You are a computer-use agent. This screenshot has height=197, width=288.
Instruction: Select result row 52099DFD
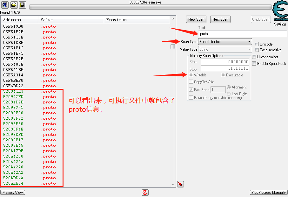(85, 135)
